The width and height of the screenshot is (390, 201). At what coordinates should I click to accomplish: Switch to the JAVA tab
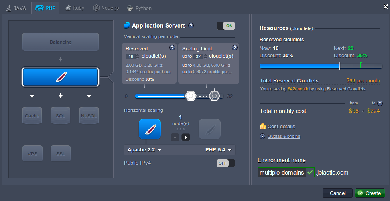[x=16, y=8]
